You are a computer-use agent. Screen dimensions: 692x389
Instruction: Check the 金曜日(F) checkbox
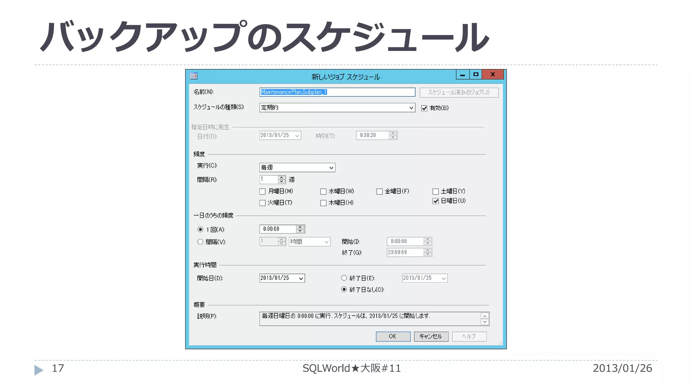coord(379,191)
